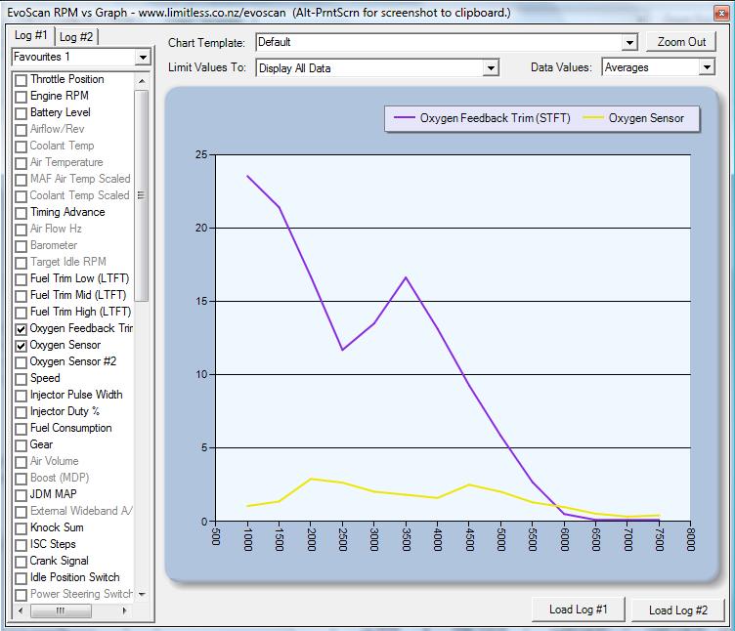
Task: Switch to the Log #1 tab
Action: tap(31, 35)
